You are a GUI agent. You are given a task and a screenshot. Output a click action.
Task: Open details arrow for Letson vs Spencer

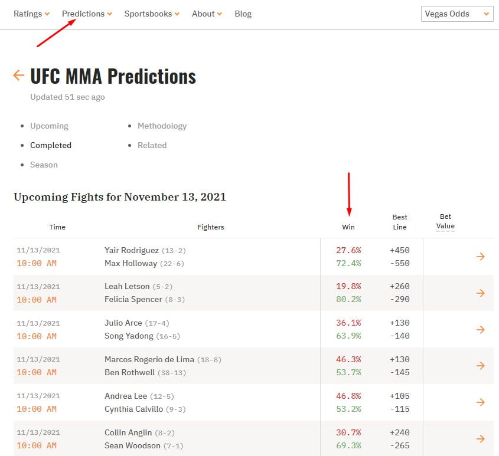point(480,293)
